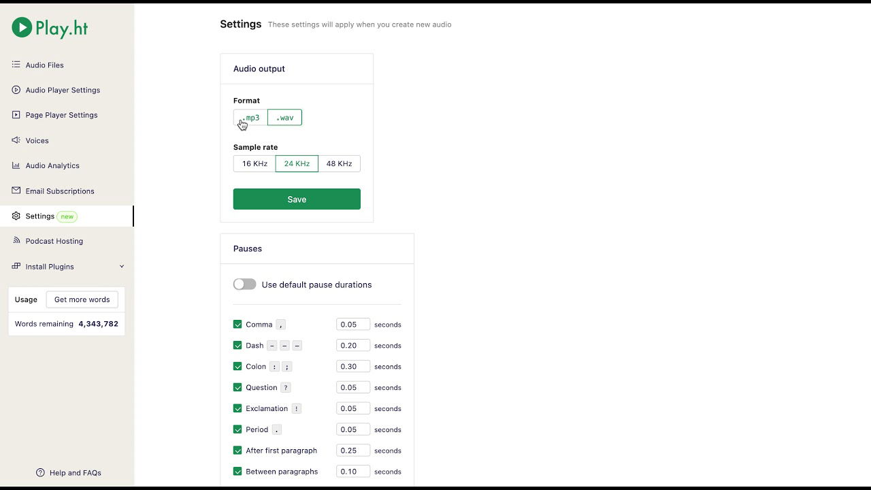Click the Podcast Hosting feed icon
The image size is (871, 490).
pos(16,241)
